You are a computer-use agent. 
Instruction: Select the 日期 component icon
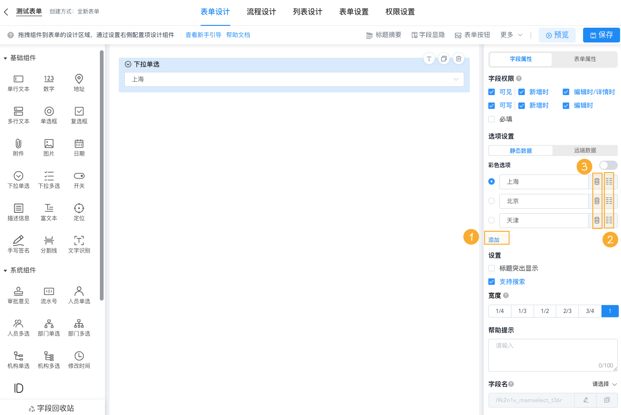[79, 148]
